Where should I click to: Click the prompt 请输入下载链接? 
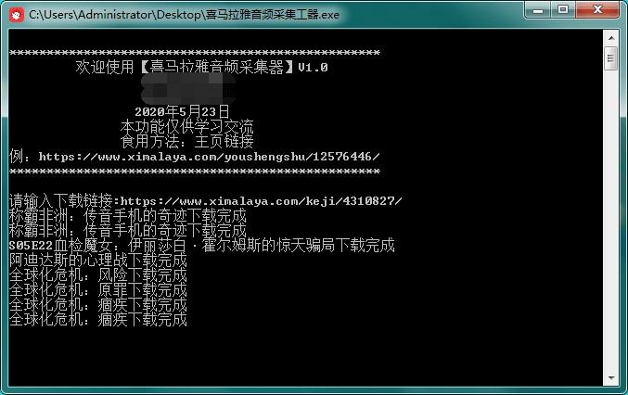click(62, 201)
